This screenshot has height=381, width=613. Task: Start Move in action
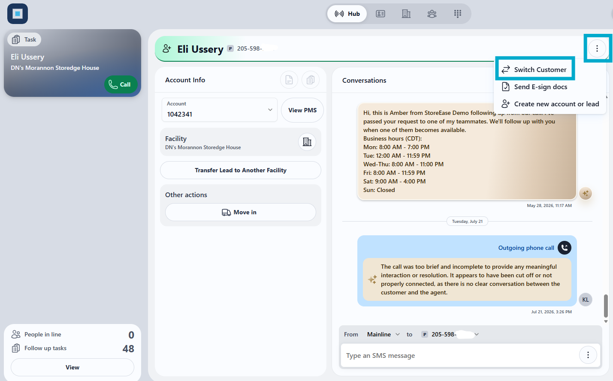pyautogui.click(x=241, y=212)
